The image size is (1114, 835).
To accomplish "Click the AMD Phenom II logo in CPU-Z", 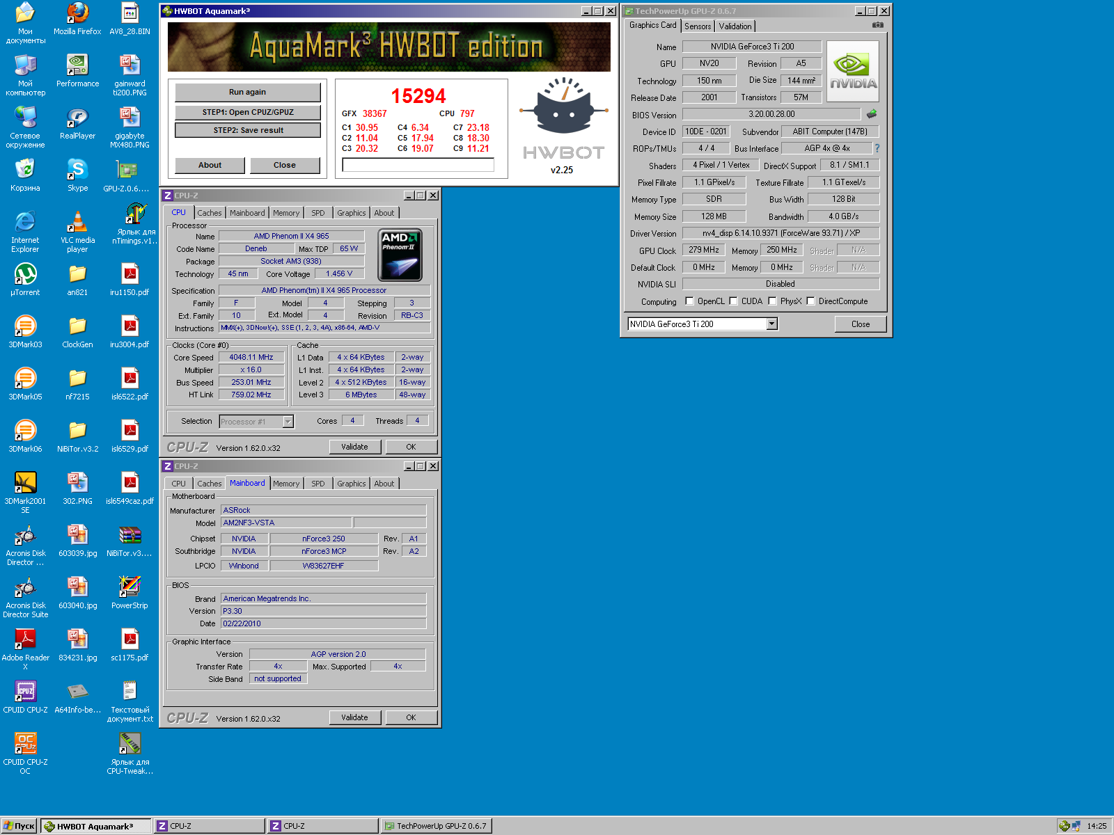I will coord(400,255).
